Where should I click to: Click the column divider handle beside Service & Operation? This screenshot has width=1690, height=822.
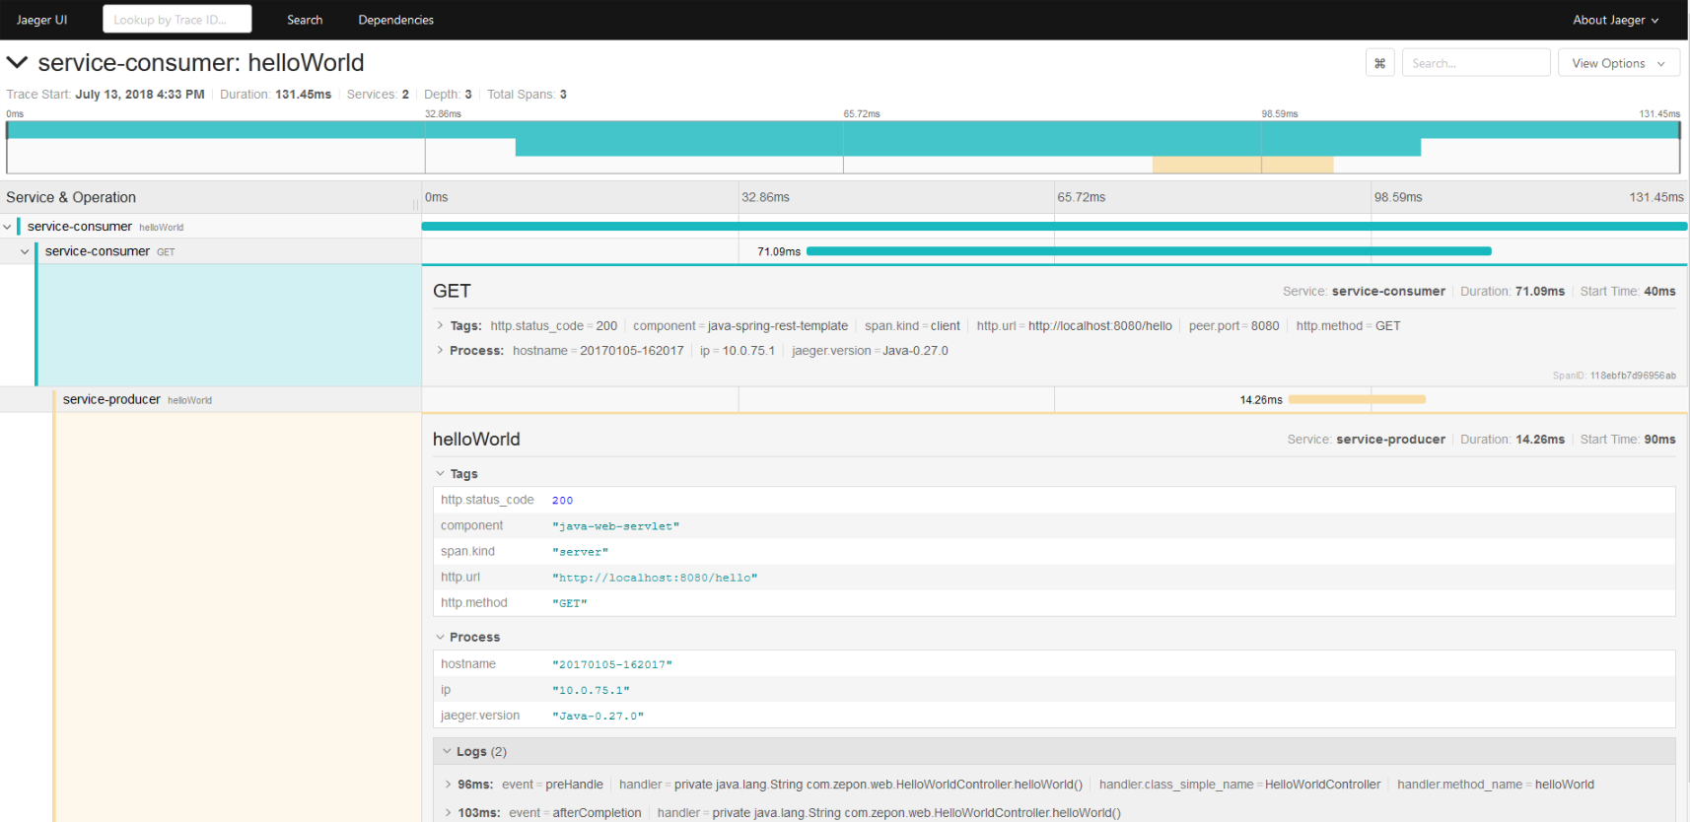click(416, 204)
